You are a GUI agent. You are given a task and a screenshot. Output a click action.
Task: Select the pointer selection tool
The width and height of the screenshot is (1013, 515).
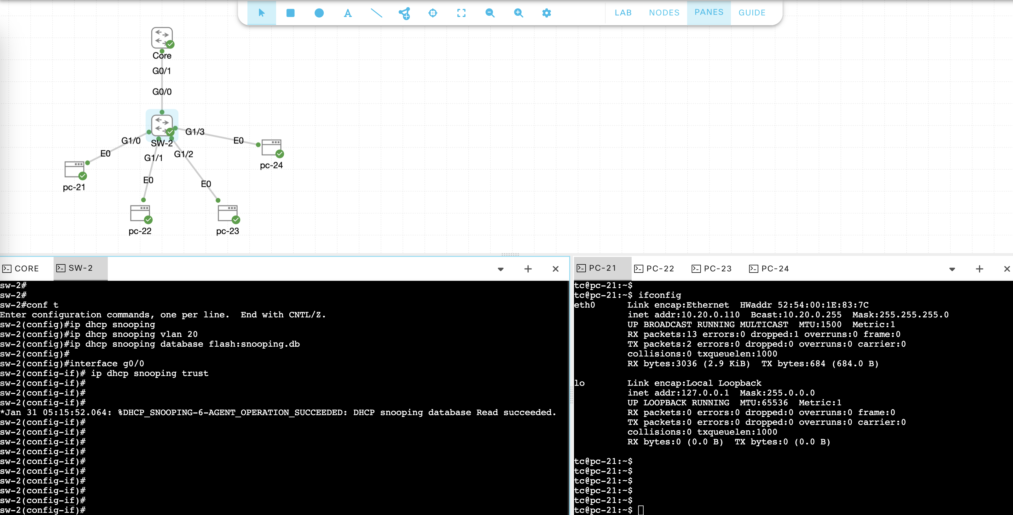coord(262,13)
